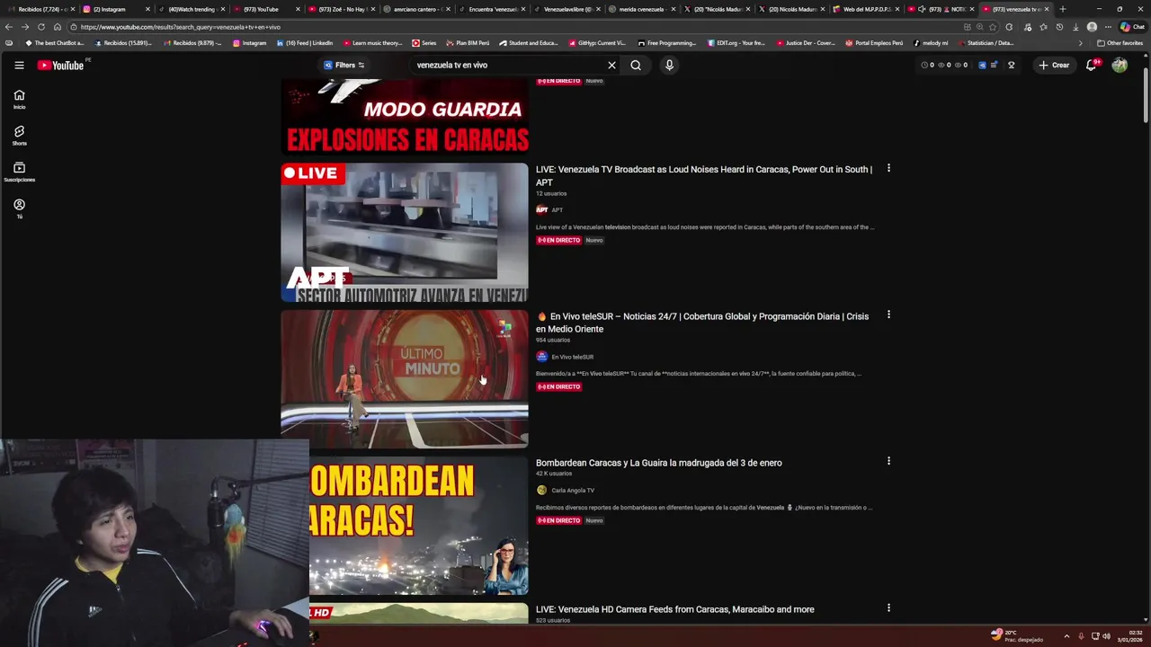Open the Series bookmark

tap(424, 43)
